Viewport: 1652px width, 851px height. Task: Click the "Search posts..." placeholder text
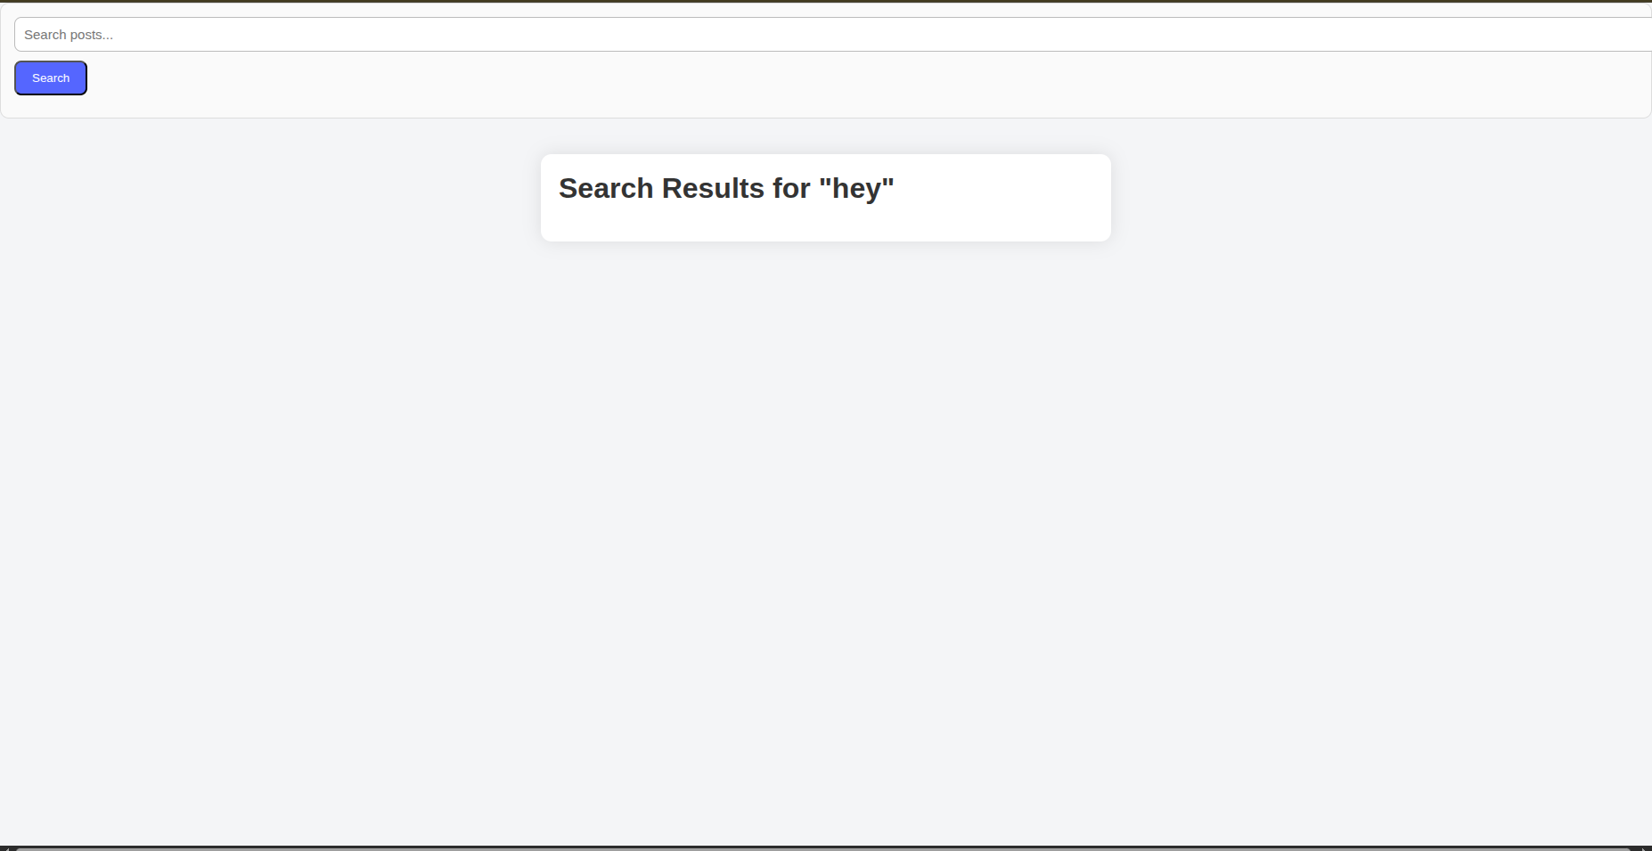click(x=69, y=35)
